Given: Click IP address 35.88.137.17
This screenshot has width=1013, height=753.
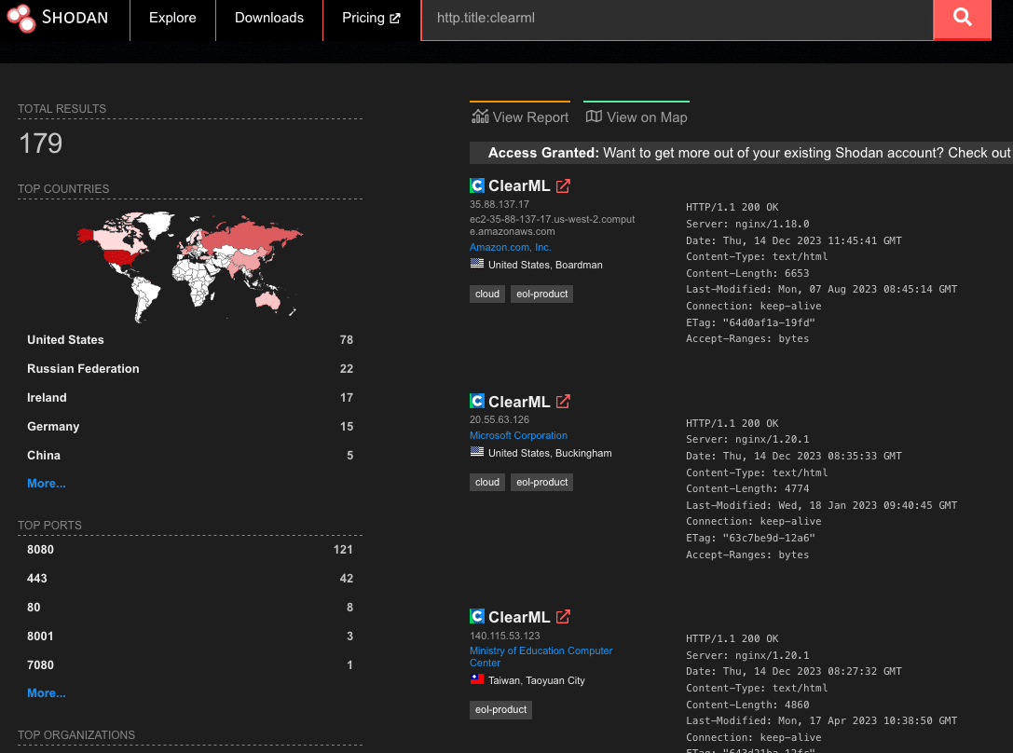Looking at the screenshot, I should click(x=500, y=204).
